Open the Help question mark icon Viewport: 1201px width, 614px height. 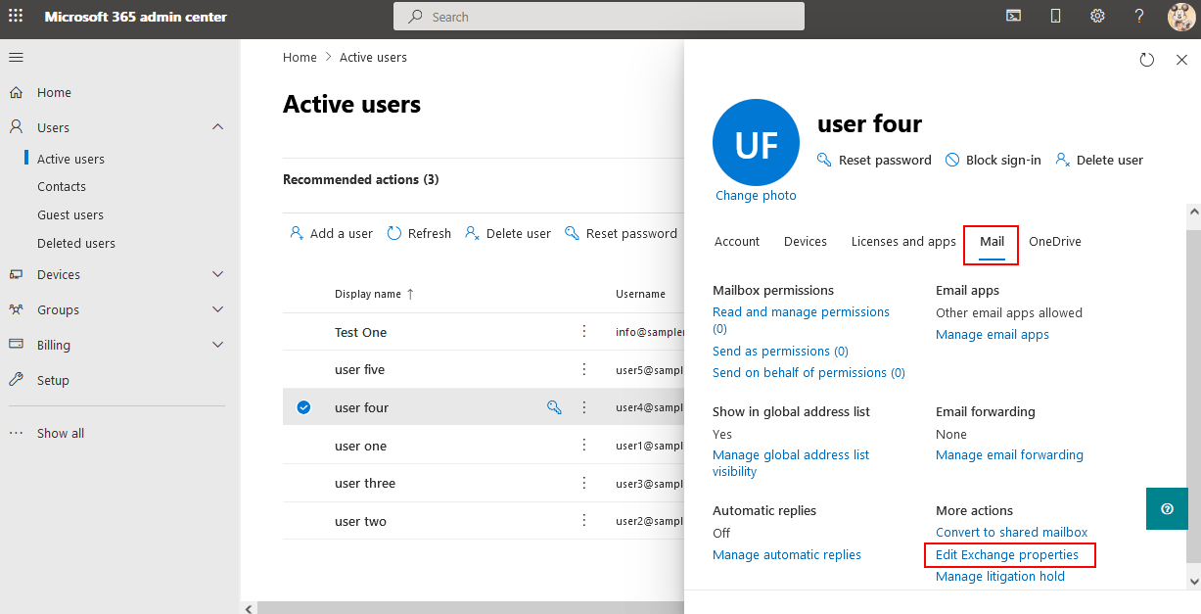point(1139,16)
